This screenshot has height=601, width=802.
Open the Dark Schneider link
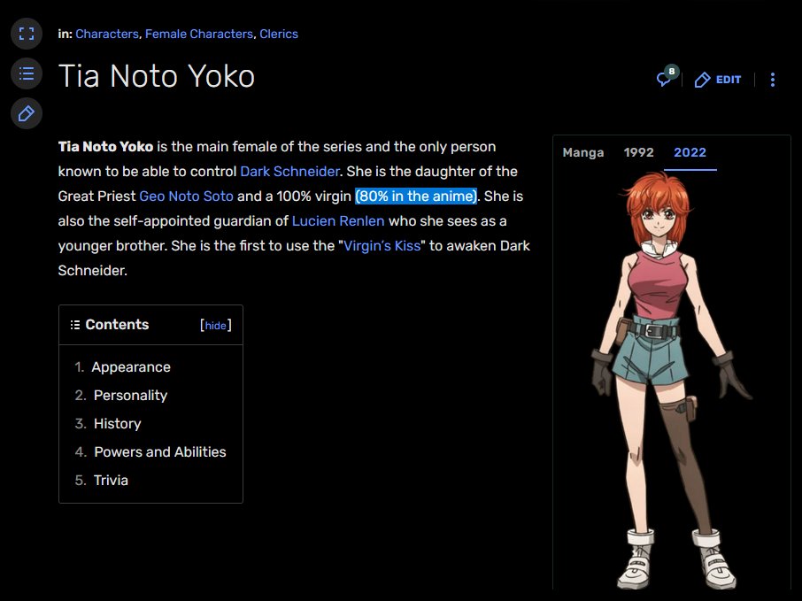pos(289,172)
